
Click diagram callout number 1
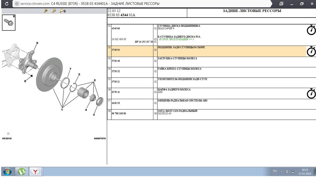62,110
